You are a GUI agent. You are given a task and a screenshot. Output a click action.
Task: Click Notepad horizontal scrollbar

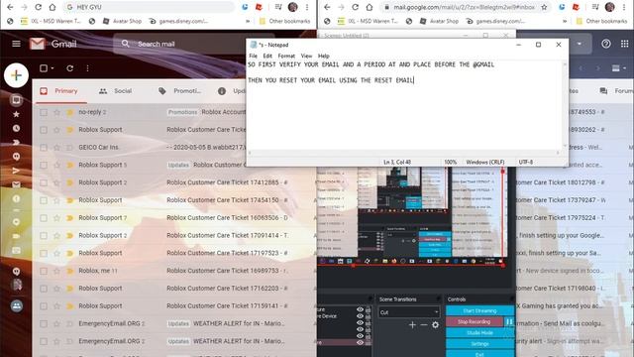[403, 153]
